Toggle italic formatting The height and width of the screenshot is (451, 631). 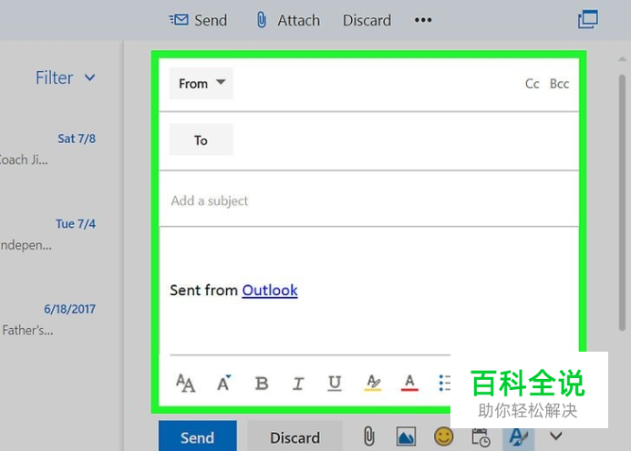298,383
